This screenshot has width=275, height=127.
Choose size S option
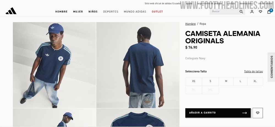coord(210,81)
